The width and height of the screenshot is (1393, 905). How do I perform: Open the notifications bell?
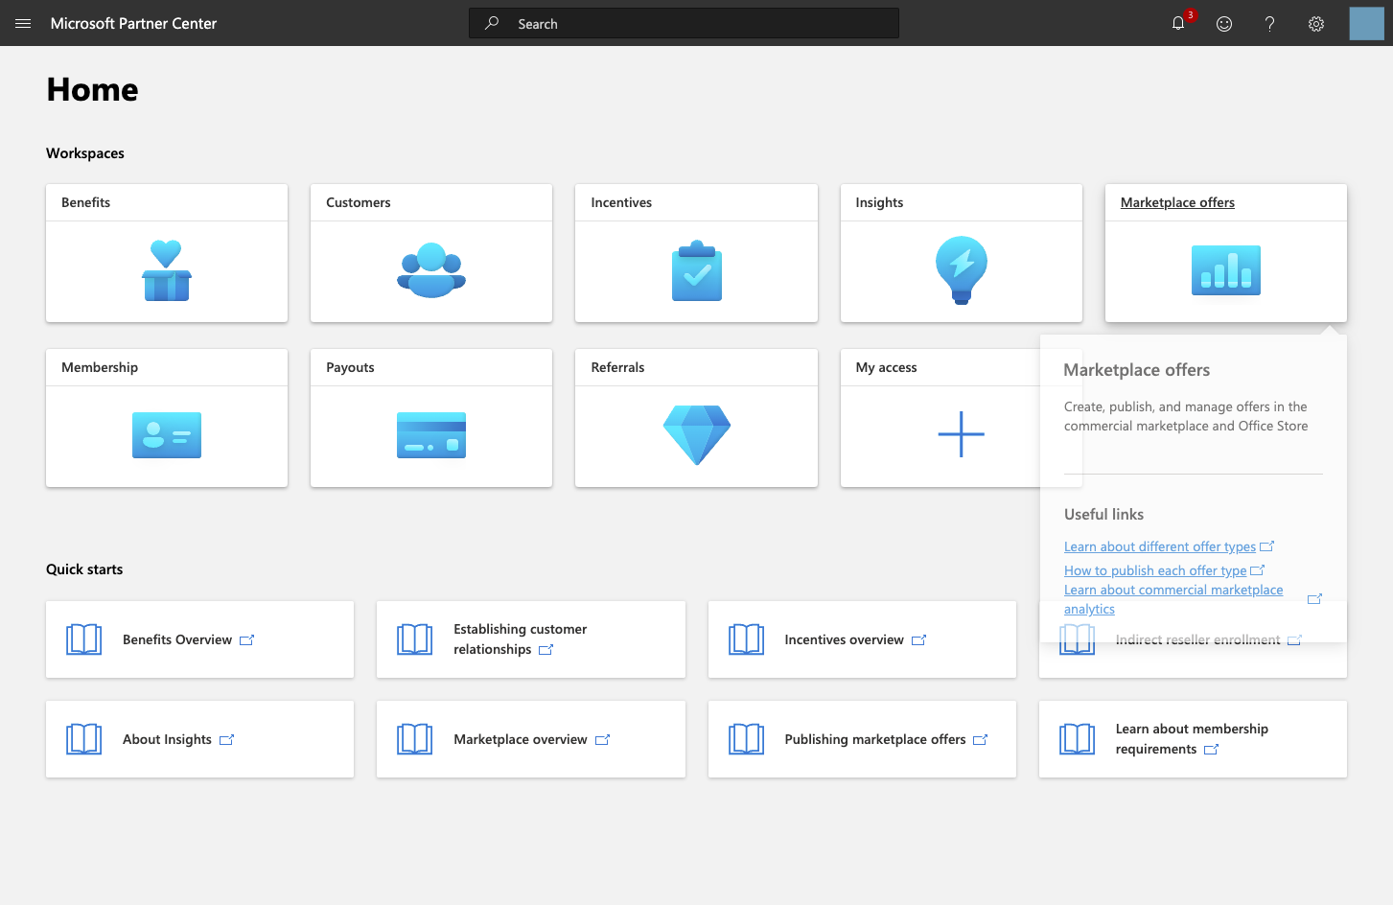[1178, 23]
